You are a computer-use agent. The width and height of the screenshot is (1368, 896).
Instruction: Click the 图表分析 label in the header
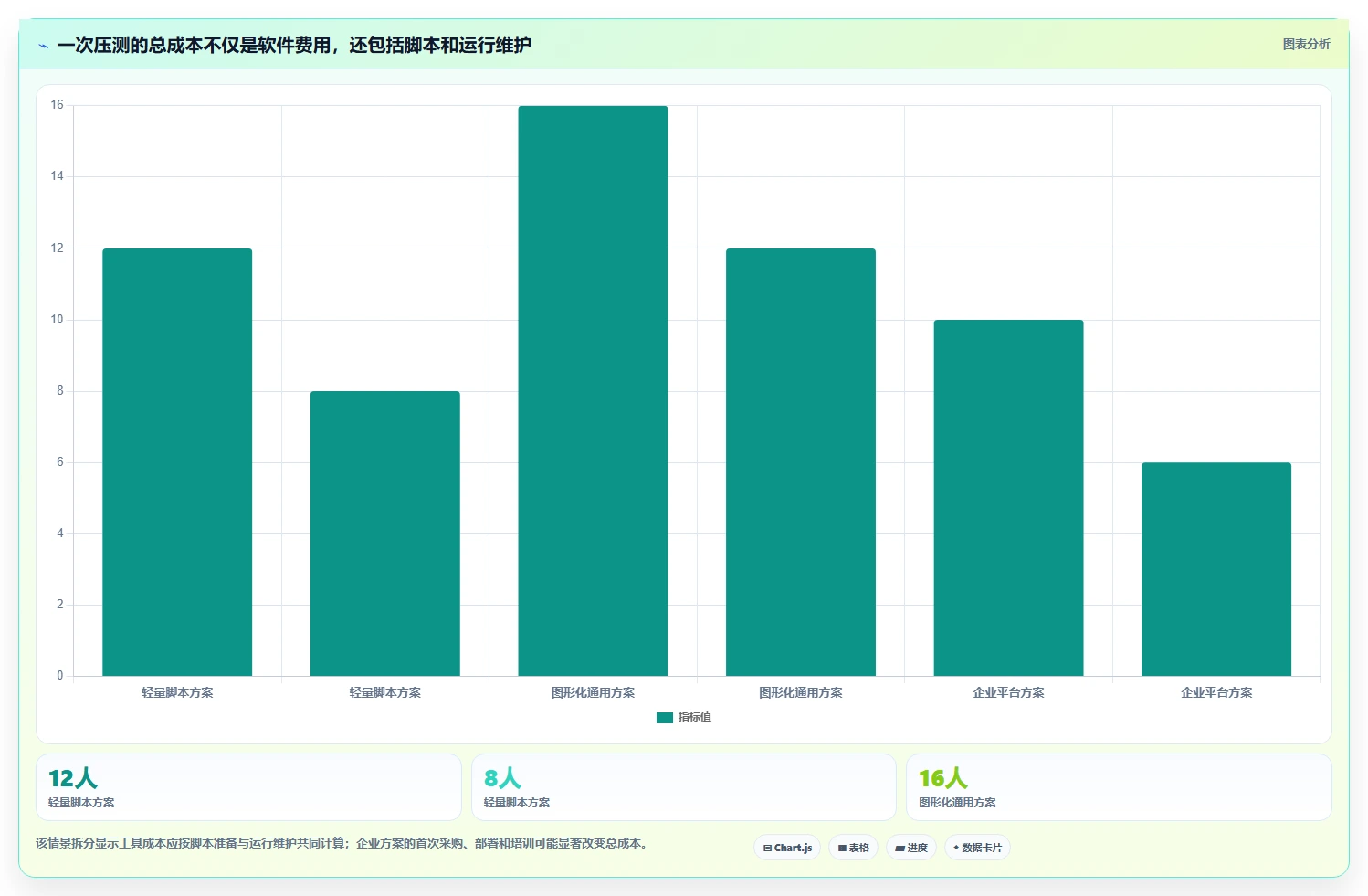(x=1306, y=44)
